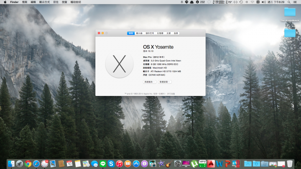Open GarageBand guitar icon in dock
Screen dimensions: 301x169
point(169,164)
